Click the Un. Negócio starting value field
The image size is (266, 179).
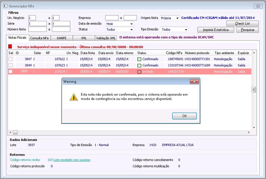tap(32, 18)
